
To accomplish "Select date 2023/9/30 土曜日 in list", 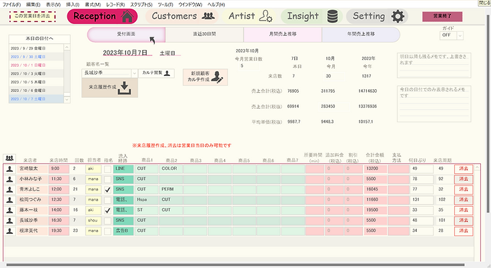I will click(36, 57).
